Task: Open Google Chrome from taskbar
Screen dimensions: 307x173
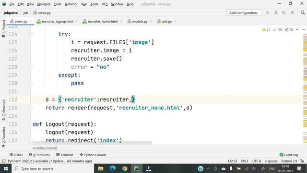Action: pyautogui.click(x=125, y=169)
